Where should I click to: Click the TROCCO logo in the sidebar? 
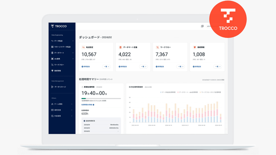(x=59, y=26)
